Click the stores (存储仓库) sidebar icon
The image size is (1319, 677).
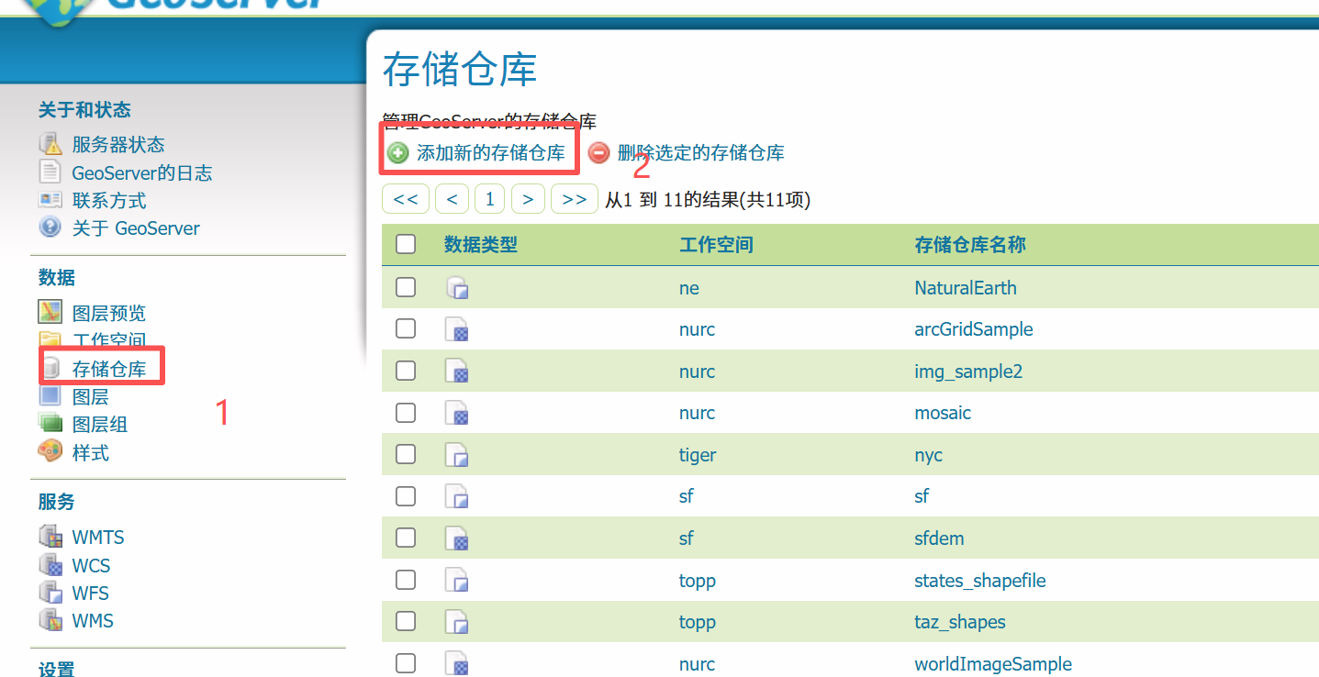pyautogui.click(x=51, y=369)
